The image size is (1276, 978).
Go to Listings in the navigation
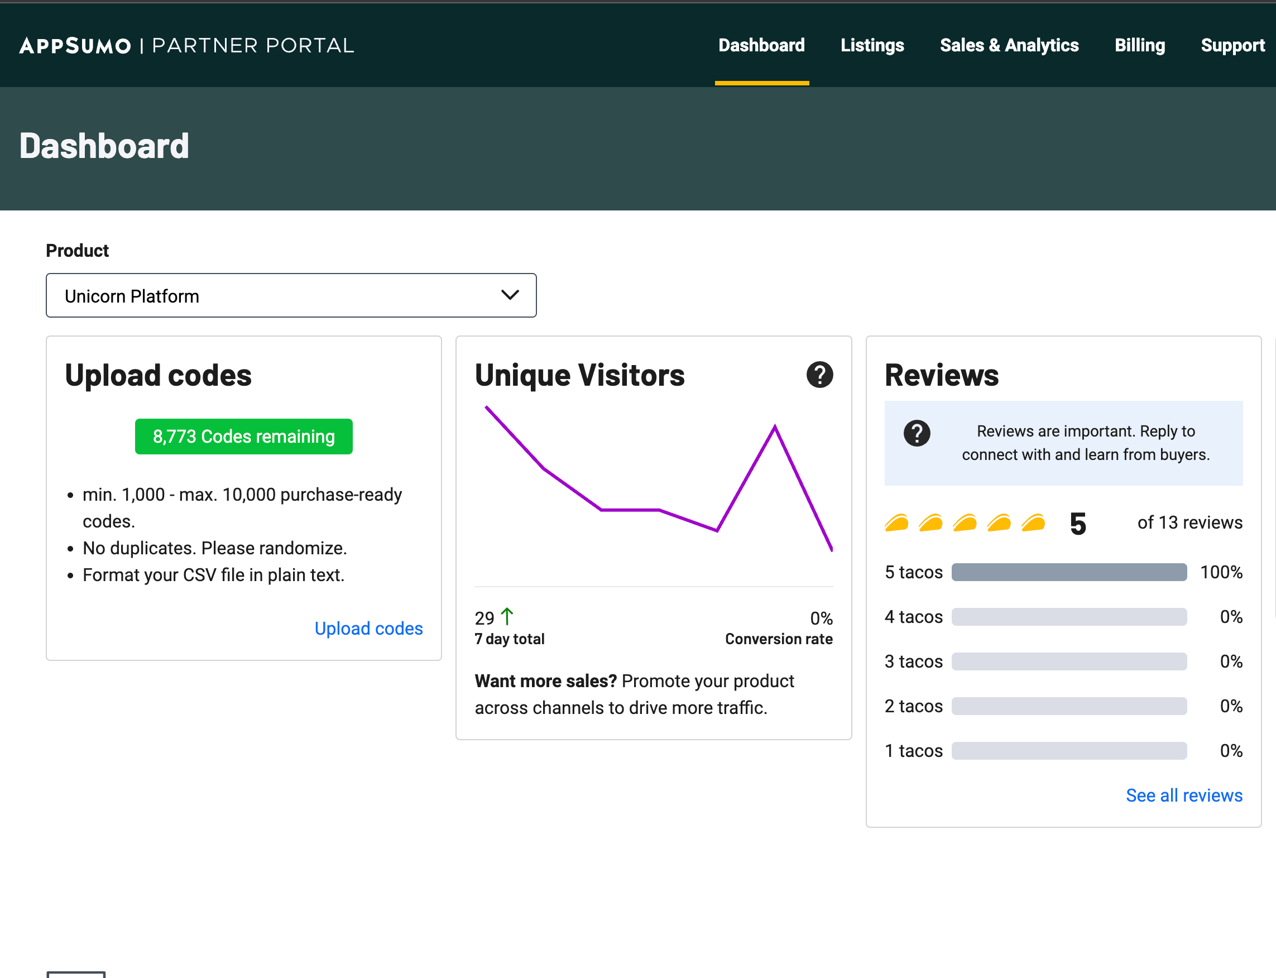coord(871,45)
